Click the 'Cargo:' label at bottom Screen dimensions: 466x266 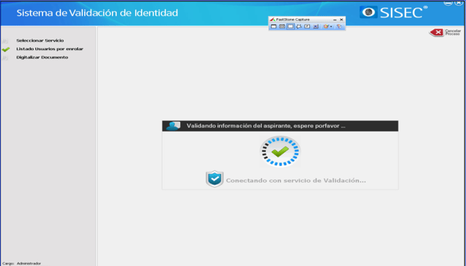coord(8,264)
